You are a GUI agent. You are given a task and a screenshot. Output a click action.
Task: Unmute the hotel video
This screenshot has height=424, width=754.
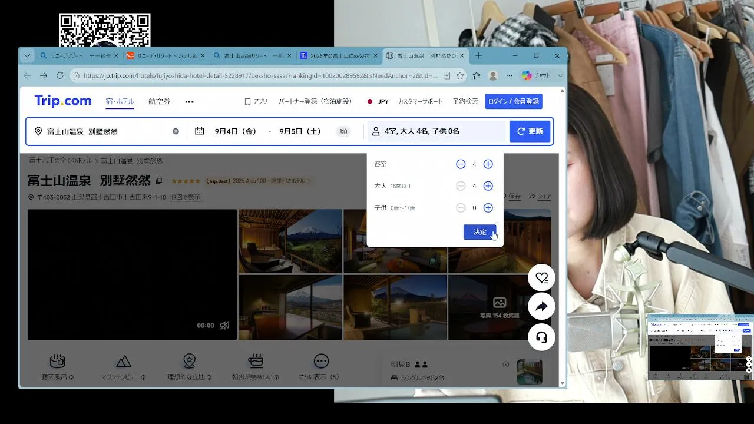coord(224,326)
